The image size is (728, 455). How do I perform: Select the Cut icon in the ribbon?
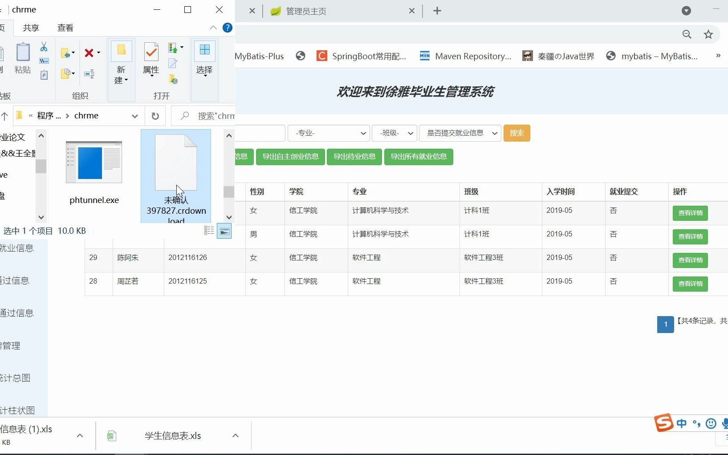pos(43,46)
